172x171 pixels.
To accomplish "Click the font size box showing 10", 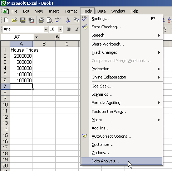I will pos(54,29).
